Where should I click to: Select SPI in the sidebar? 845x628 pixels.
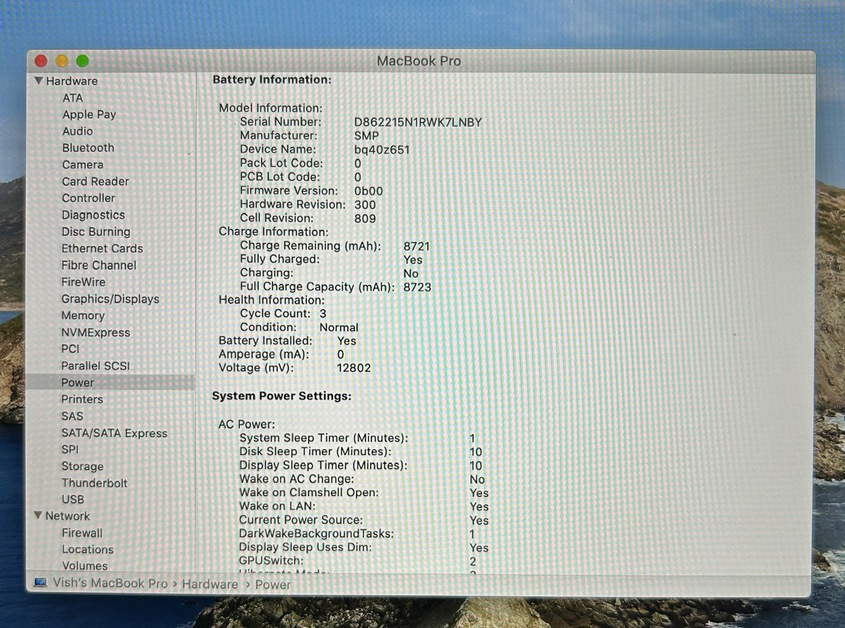(70, 449)
